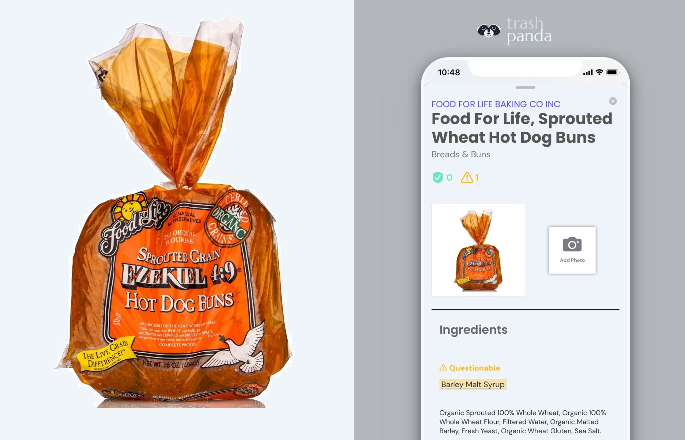This screenshot has height=440, width=685.
Task: Tap the Add Photo camera icon
Action: click(x=572, y=244)
